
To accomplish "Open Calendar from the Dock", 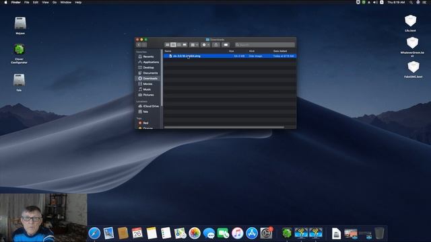I will pos(137,233).
